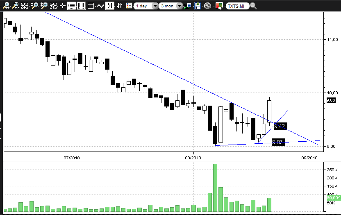This screenshot has width=341, height=215.
Task: Click the window panel layout icon
Action: click(91, 6)
